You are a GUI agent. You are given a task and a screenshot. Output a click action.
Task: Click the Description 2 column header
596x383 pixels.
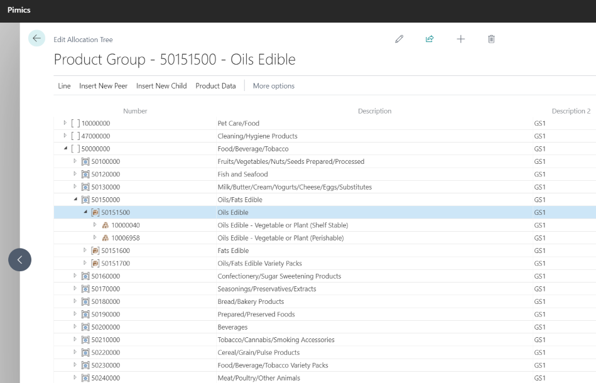coord(571,111)
